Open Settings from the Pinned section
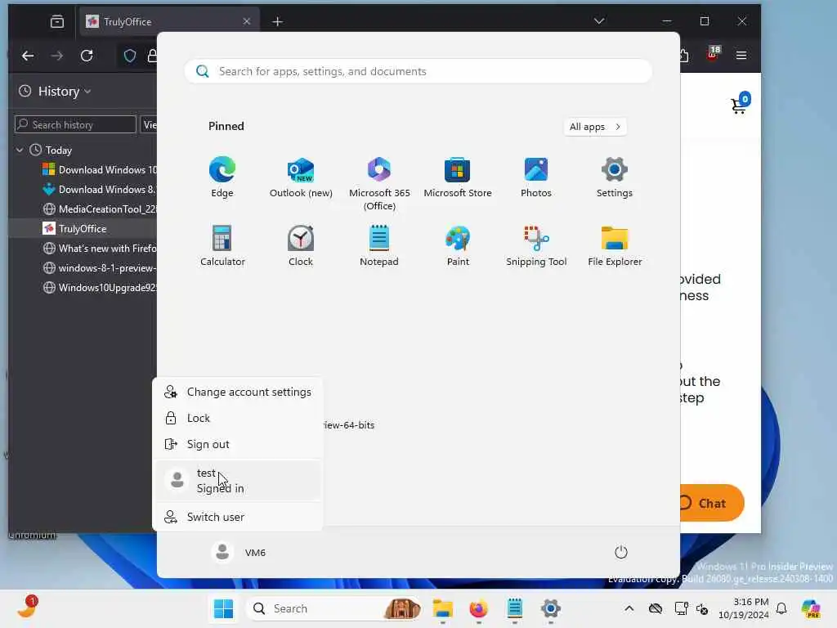This screenshot has height=628, width=837. click(x=615, y=177)
